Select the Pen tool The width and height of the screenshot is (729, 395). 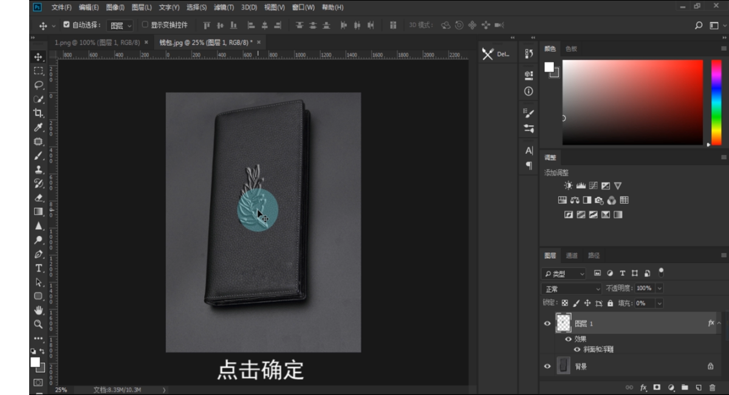click(x=38, y=254)
